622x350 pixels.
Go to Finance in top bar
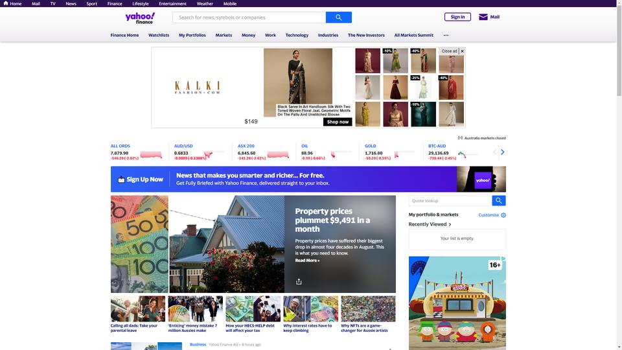115,4
